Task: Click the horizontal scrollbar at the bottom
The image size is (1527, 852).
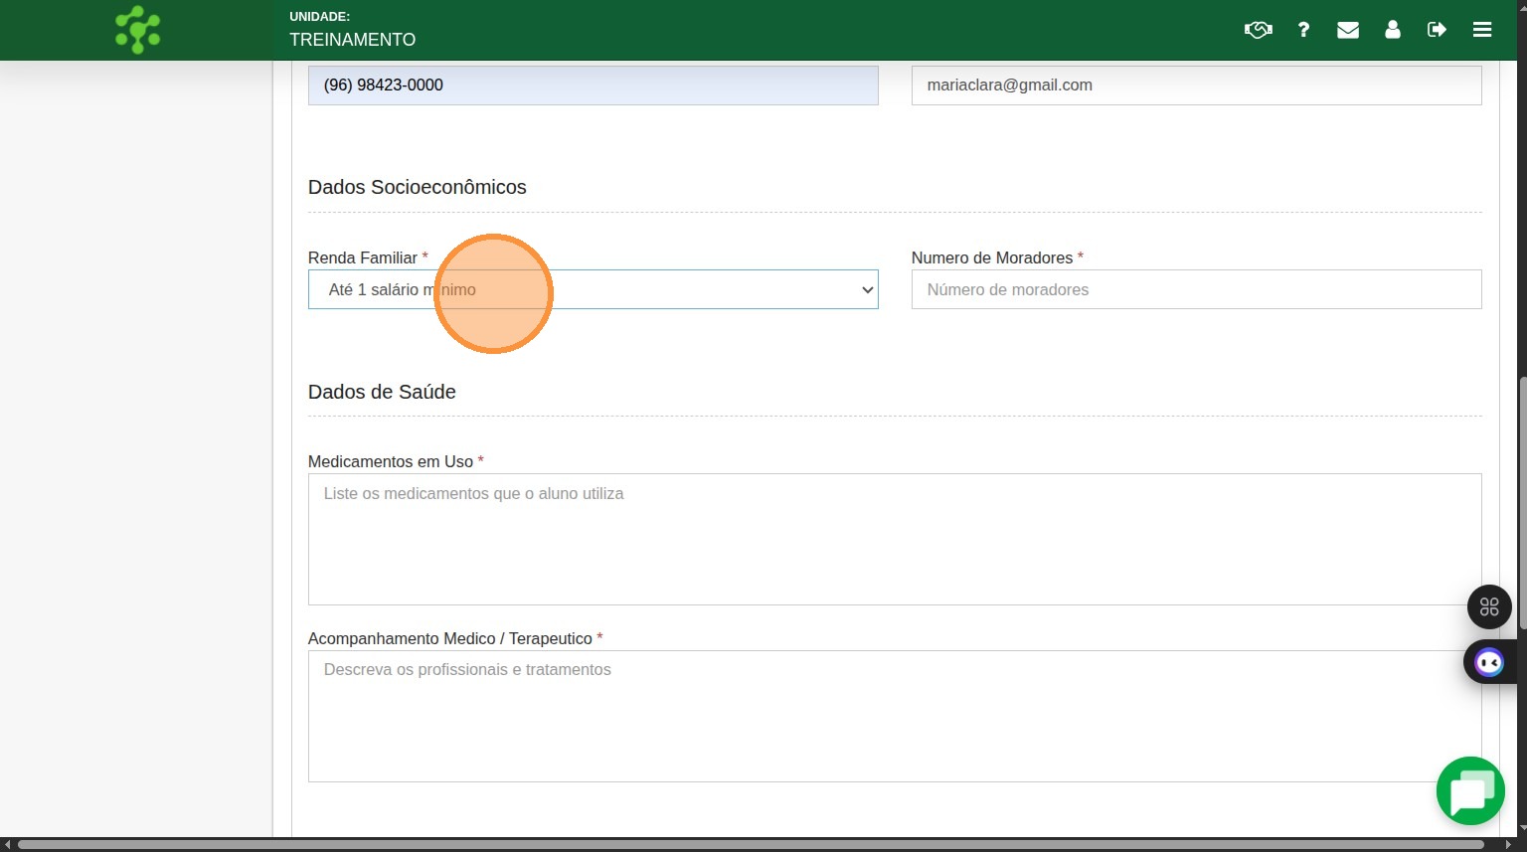Action: pyautogui.click(x=756, y=845)
